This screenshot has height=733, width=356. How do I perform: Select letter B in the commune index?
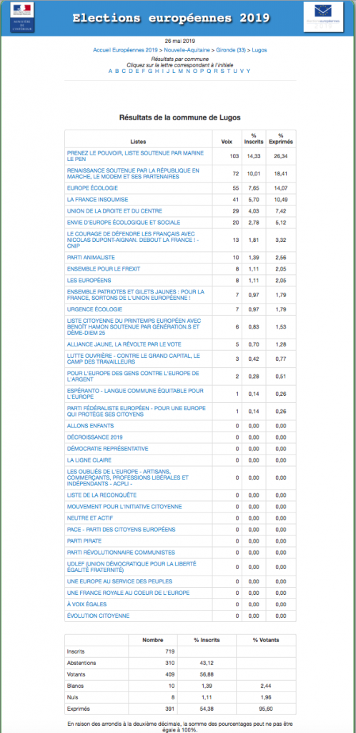(x=117, y=71)
